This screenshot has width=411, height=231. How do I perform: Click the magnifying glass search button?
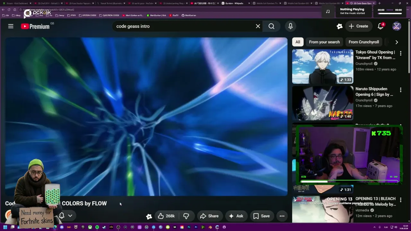272,26
